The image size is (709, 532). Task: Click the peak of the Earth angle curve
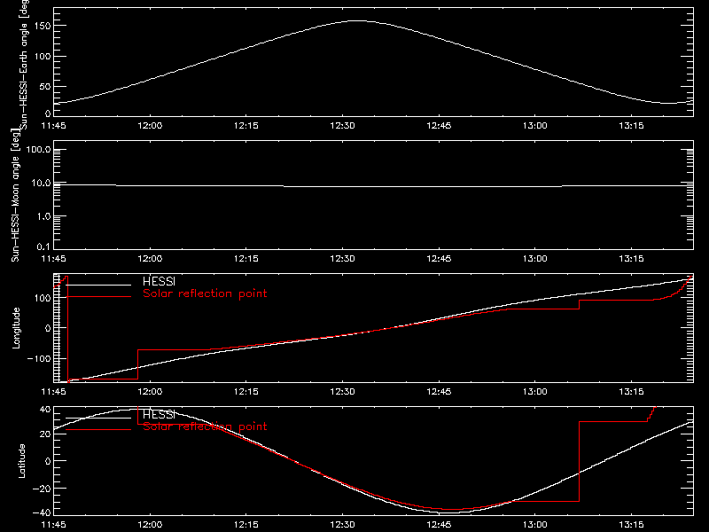click(357, 20)
